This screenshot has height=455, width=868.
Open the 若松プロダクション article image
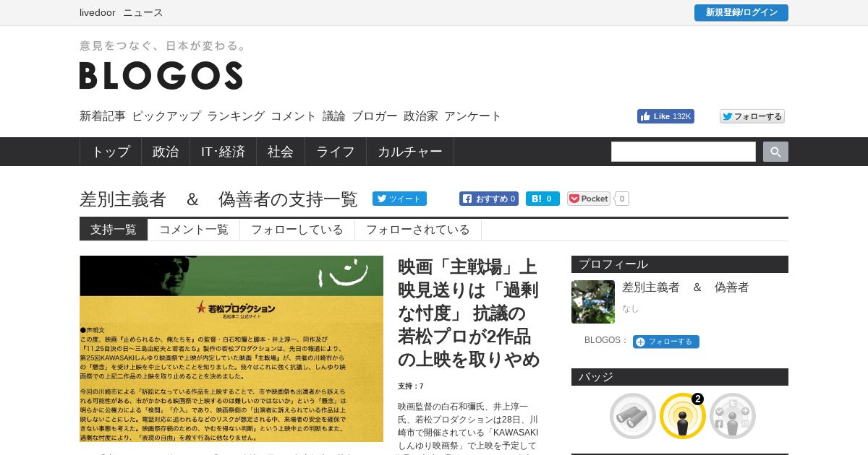231,349
